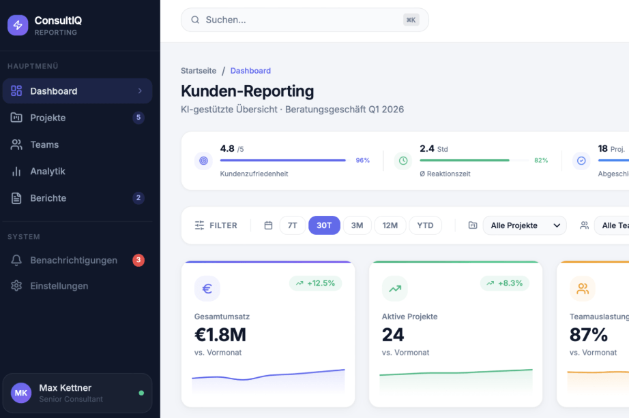
Task: Click the Startseite breadcrumb link
Action: pos(199,71)
